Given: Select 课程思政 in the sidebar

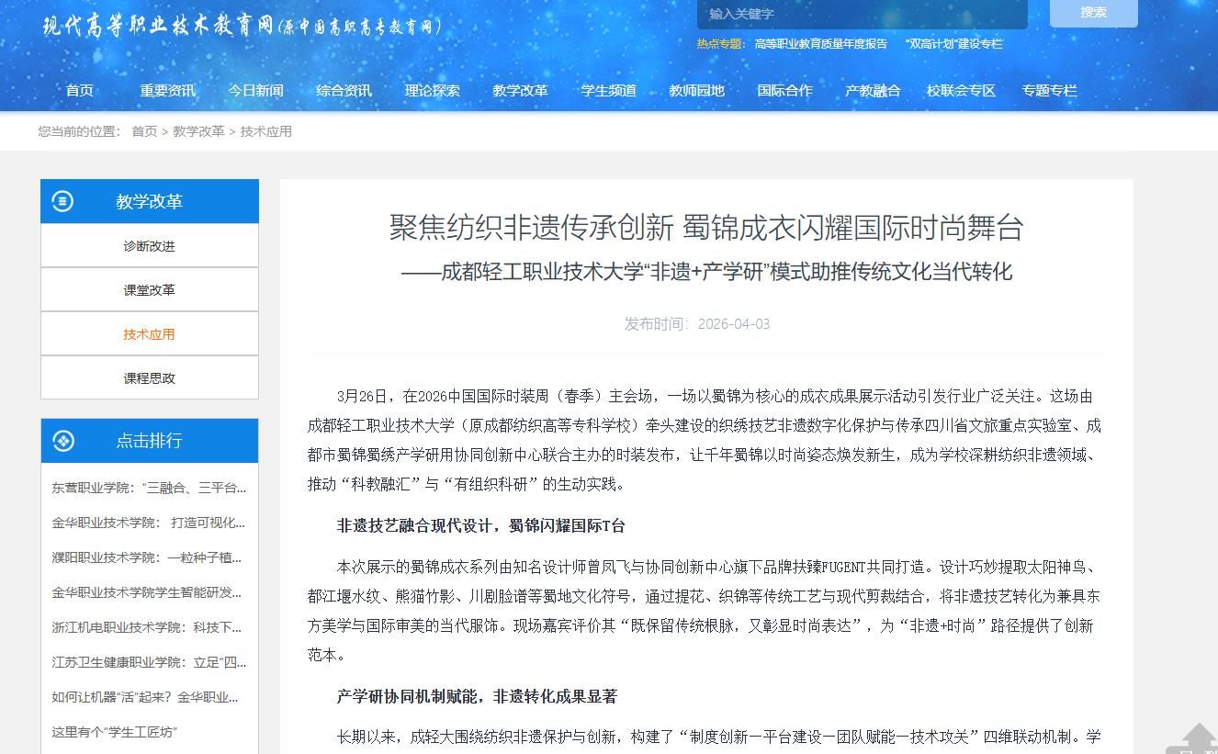Looking at the screenshot, I should point(149,378).
